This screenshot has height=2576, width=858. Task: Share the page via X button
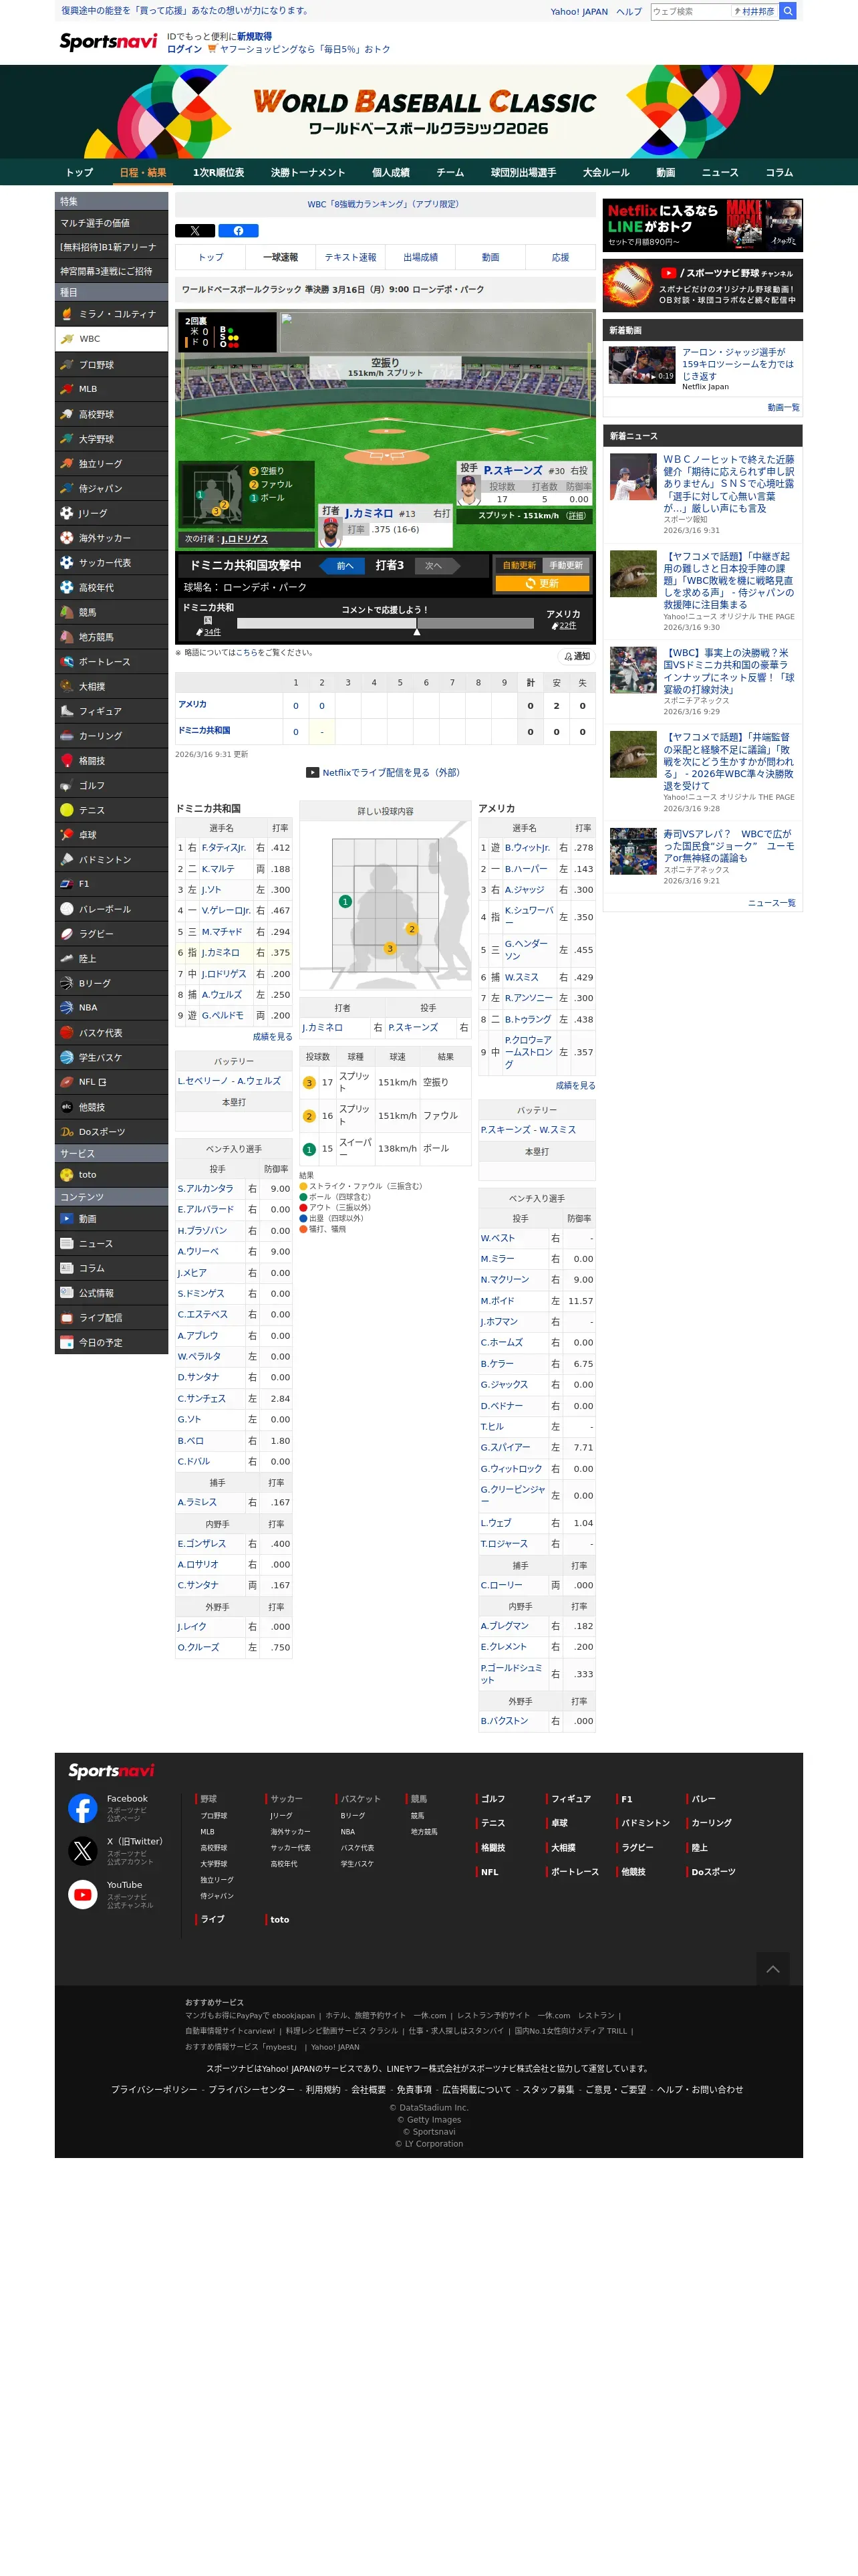coord(194,230)
